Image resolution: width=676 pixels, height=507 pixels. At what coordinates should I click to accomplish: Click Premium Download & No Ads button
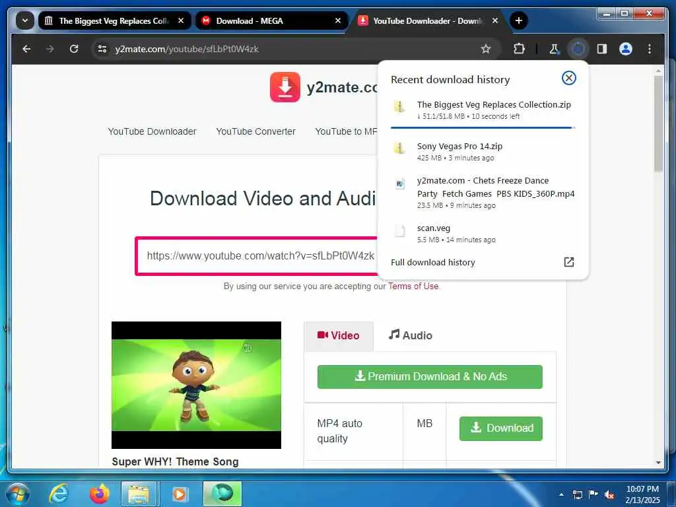(x=430, y=377)
